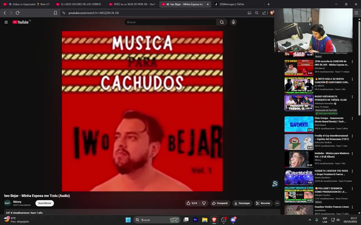This screenshot has width=361, height=225.
Task: View site information icon in address bar
Action: click(64, 13)
